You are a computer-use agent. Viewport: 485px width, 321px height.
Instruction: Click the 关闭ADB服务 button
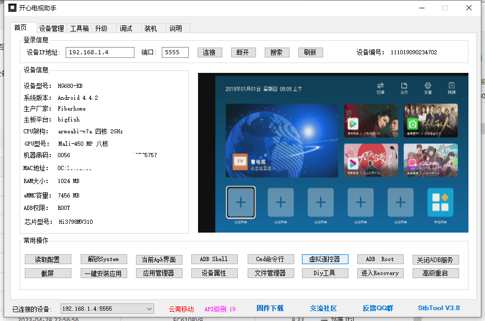[436, 259]
